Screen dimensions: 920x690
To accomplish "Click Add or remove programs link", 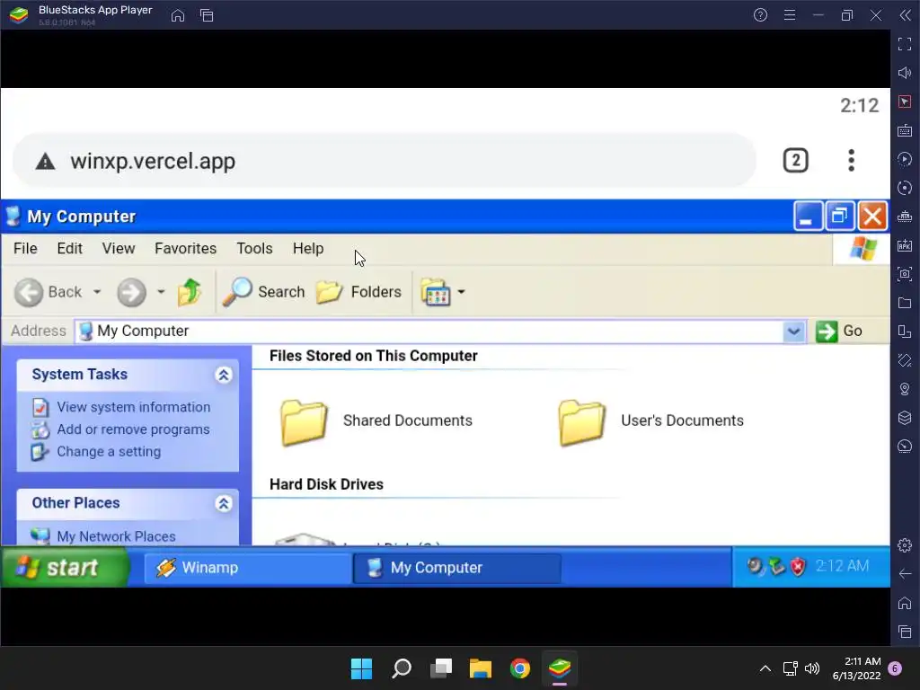I will point(133,429).
